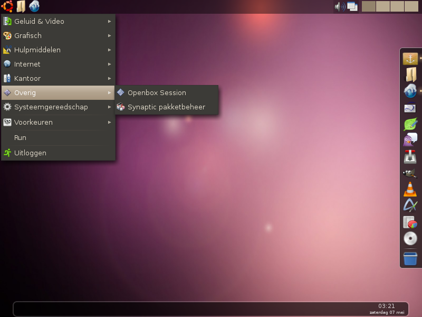Switch to the third workspace in pager

(397, 6)
